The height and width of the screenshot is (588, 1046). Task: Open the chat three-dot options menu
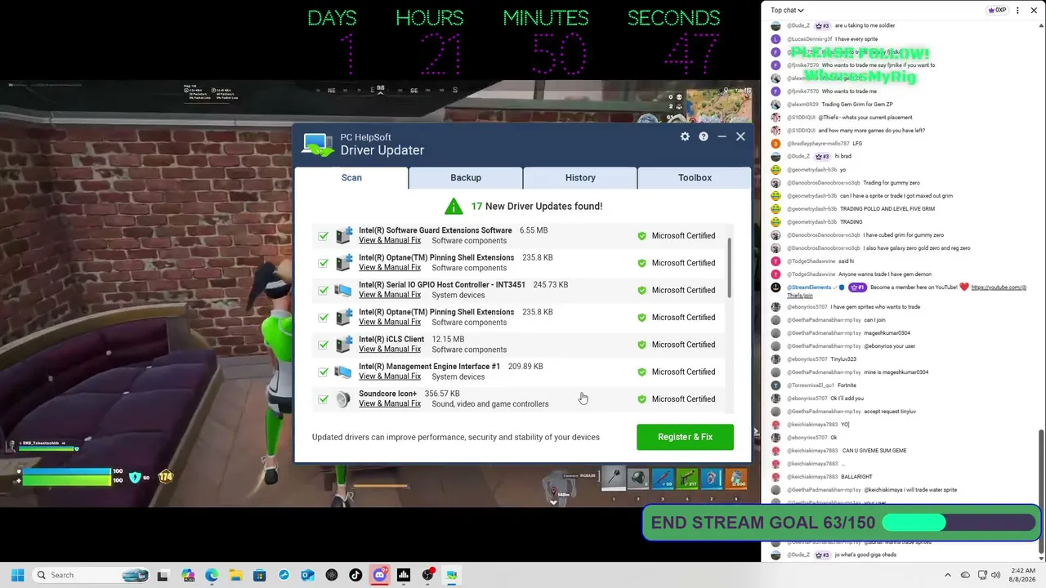pyautogui.click(x=1017, y=11)
